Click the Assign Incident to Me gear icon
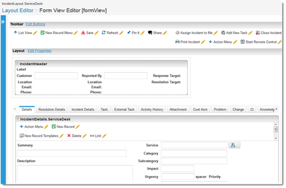Image resolution: width=286 pixels, height=188 pixels. click(x=177, y=33)
